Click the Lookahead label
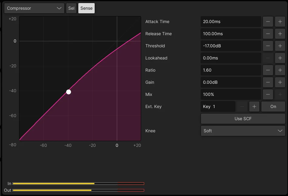 click(x=156, y=58)
